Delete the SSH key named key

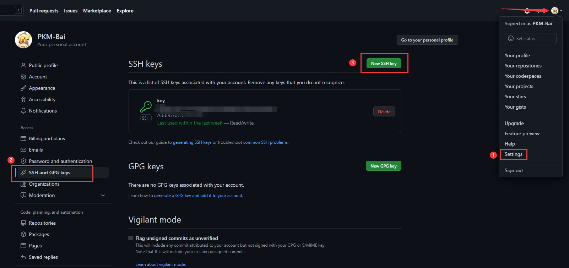[x=384, y=111]
